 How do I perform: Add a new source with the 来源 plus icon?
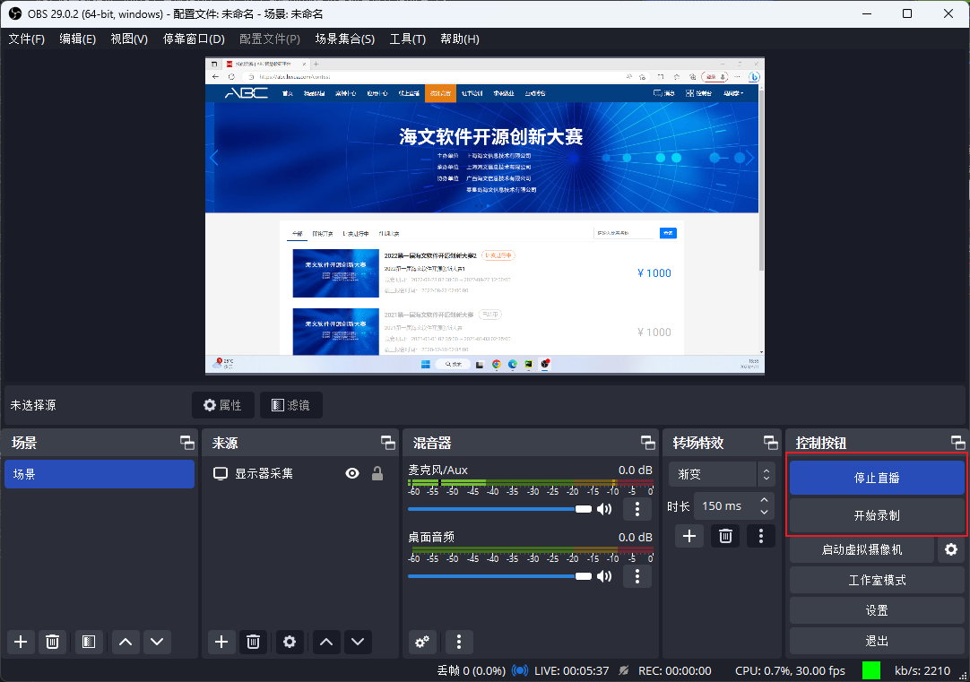pos(221,642)
